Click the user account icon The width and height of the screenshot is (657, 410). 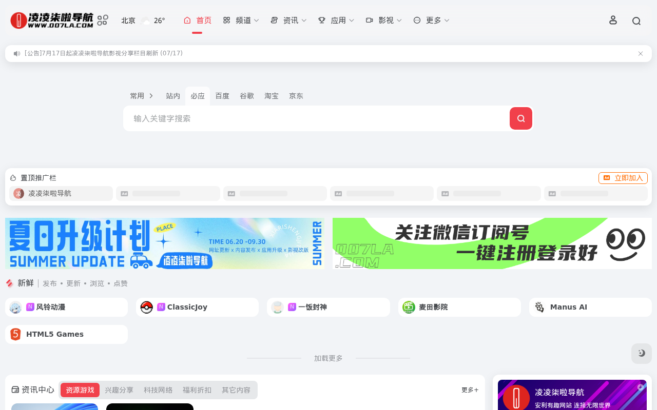(x=612, y=20)
